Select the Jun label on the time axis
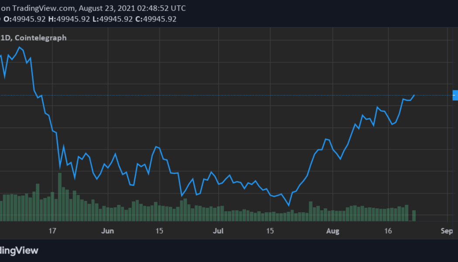 107,231
